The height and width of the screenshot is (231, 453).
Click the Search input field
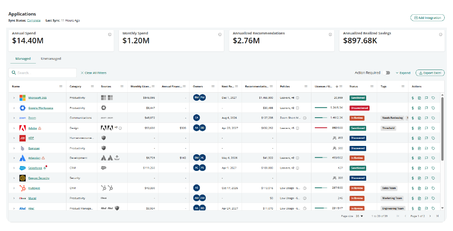[x=43, y=73]
